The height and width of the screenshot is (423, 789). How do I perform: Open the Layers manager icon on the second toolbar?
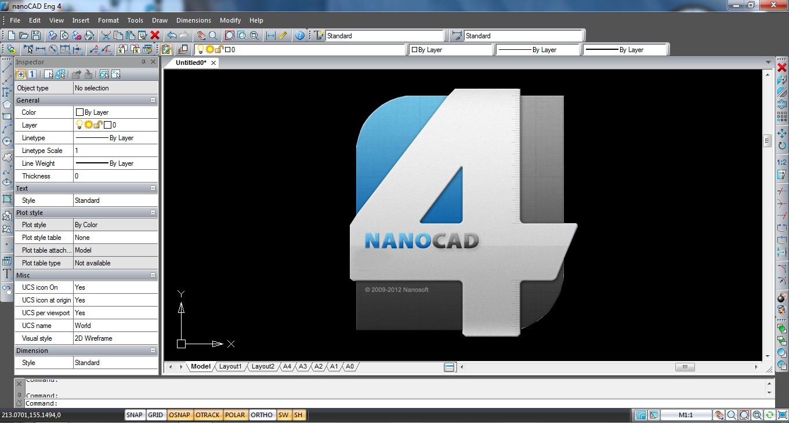183,50
